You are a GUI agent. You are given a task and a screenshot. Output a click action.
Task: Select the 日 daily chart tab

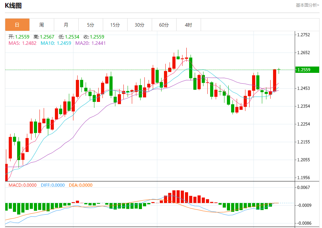tap(17, 25)
